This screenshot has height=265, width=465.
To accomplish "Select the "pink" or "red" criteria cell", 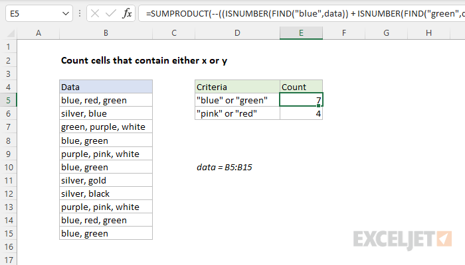I will pyautogui.click(x=237, y=113).
